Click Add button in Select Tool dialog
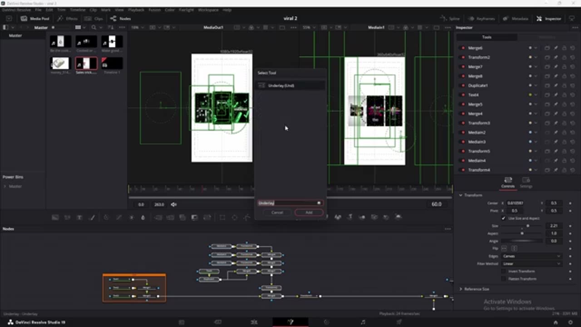 [x=309, y=213]
